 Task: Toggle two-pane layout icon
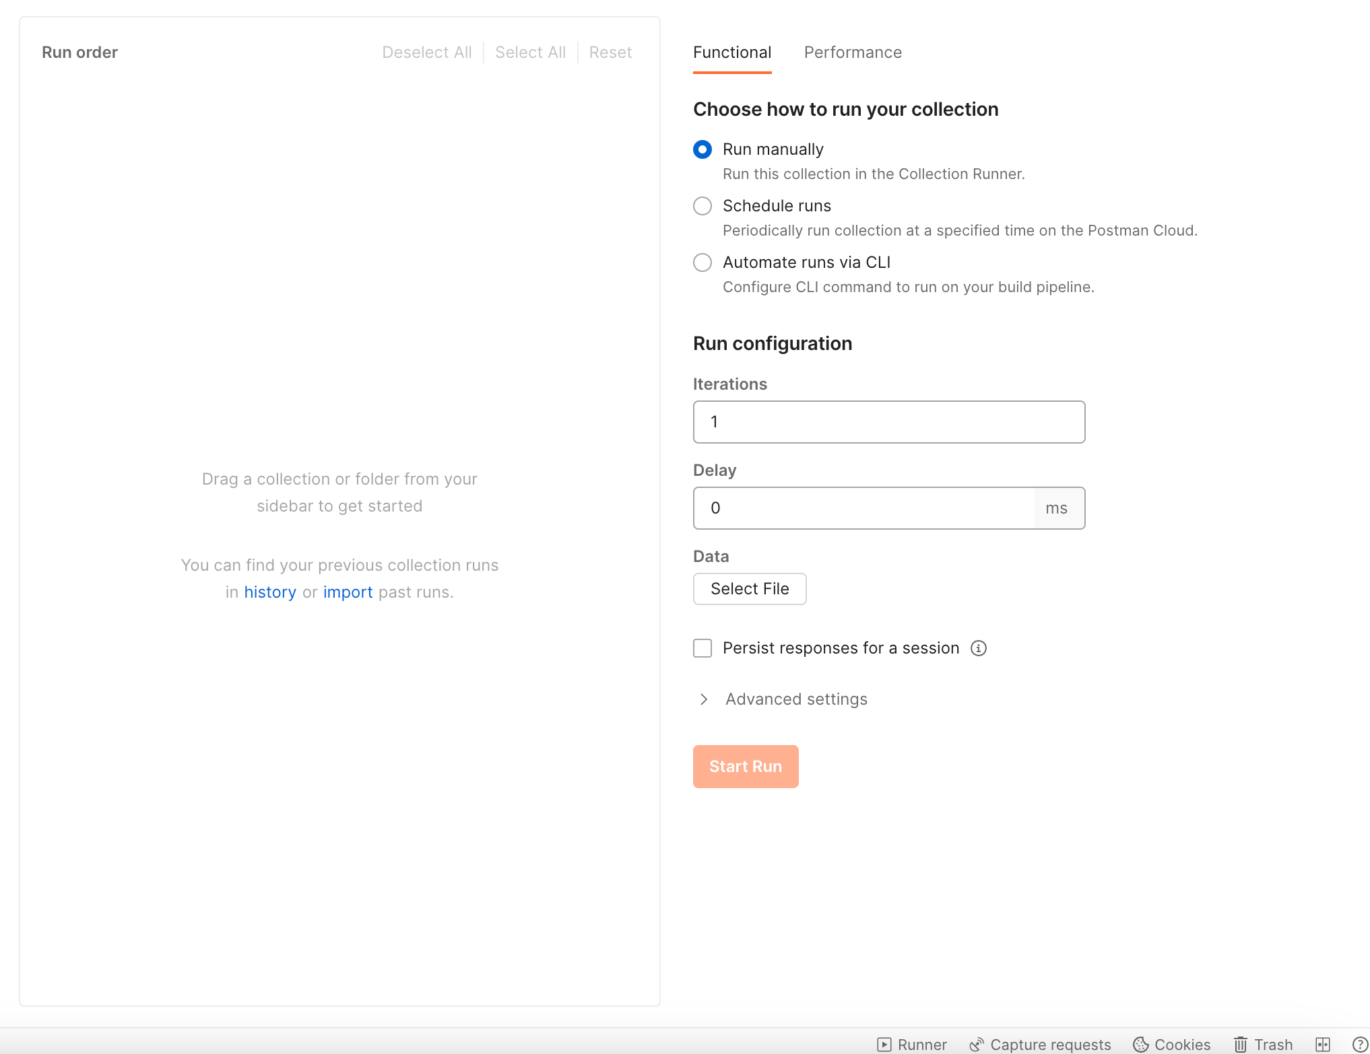pyautogui.click(x=1322, y=1044)
